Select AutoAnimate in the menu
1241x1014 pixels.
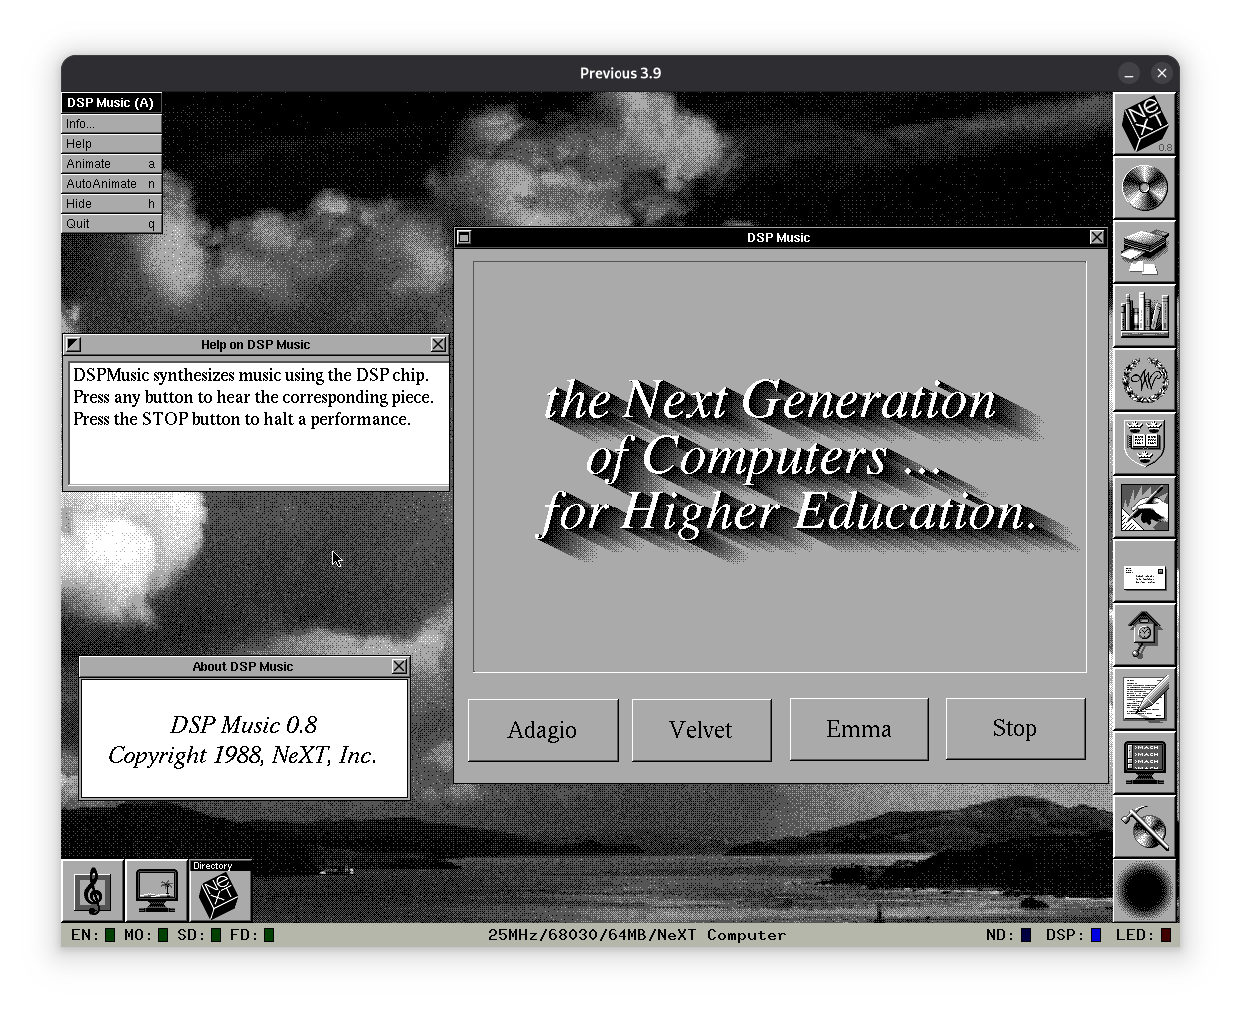pos(112,184)
